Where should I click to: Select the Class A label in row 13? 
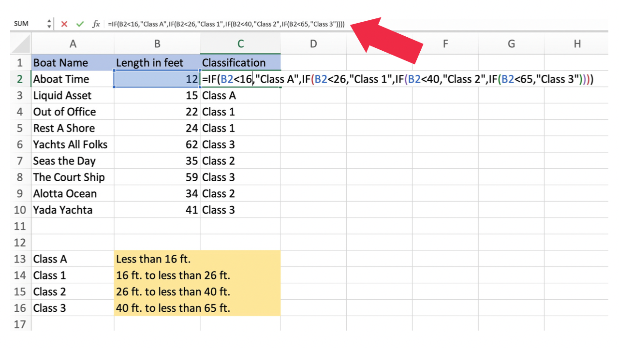72,259
